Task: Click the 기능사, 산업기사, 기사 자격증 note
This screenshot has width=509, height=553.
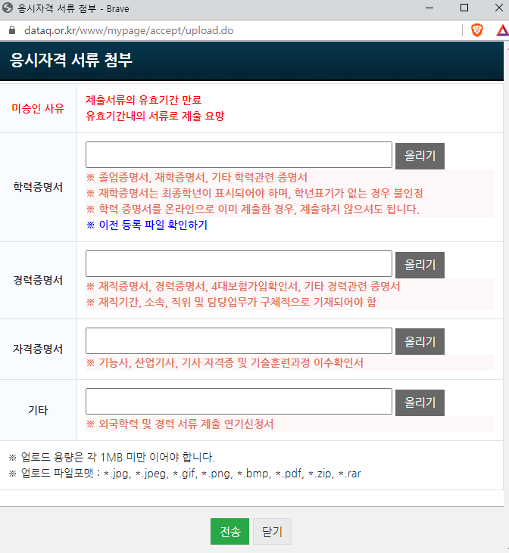Action: tap(225, 363)
